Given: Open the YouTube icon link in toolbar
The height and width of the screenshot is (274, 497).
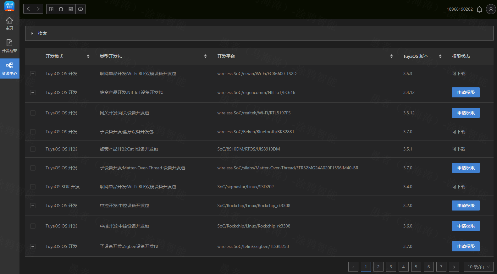Looking at the screenshot, I should click(x=80, y=9).
